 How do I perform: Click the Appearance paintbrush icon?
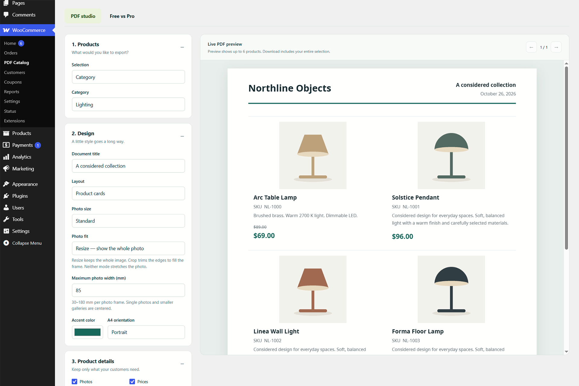[6, 184]
